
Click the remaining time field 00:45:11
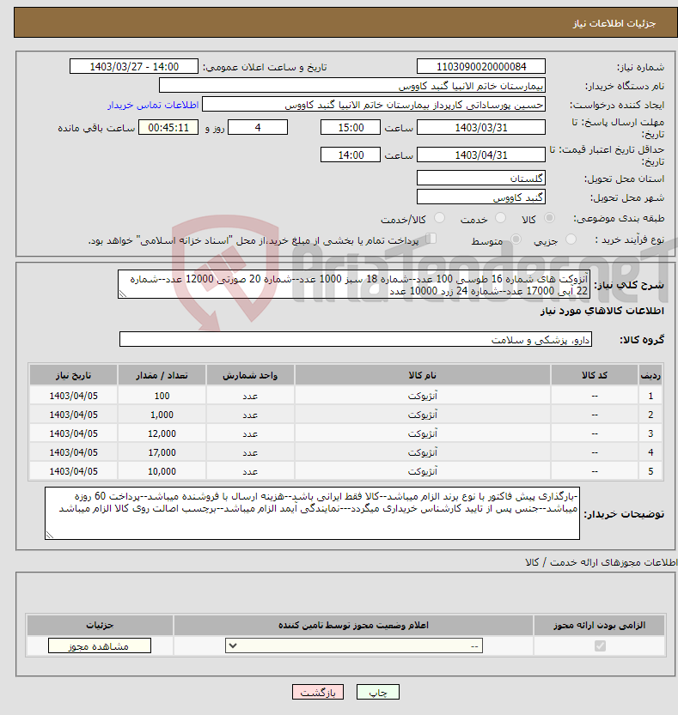(x=168, y=127)
